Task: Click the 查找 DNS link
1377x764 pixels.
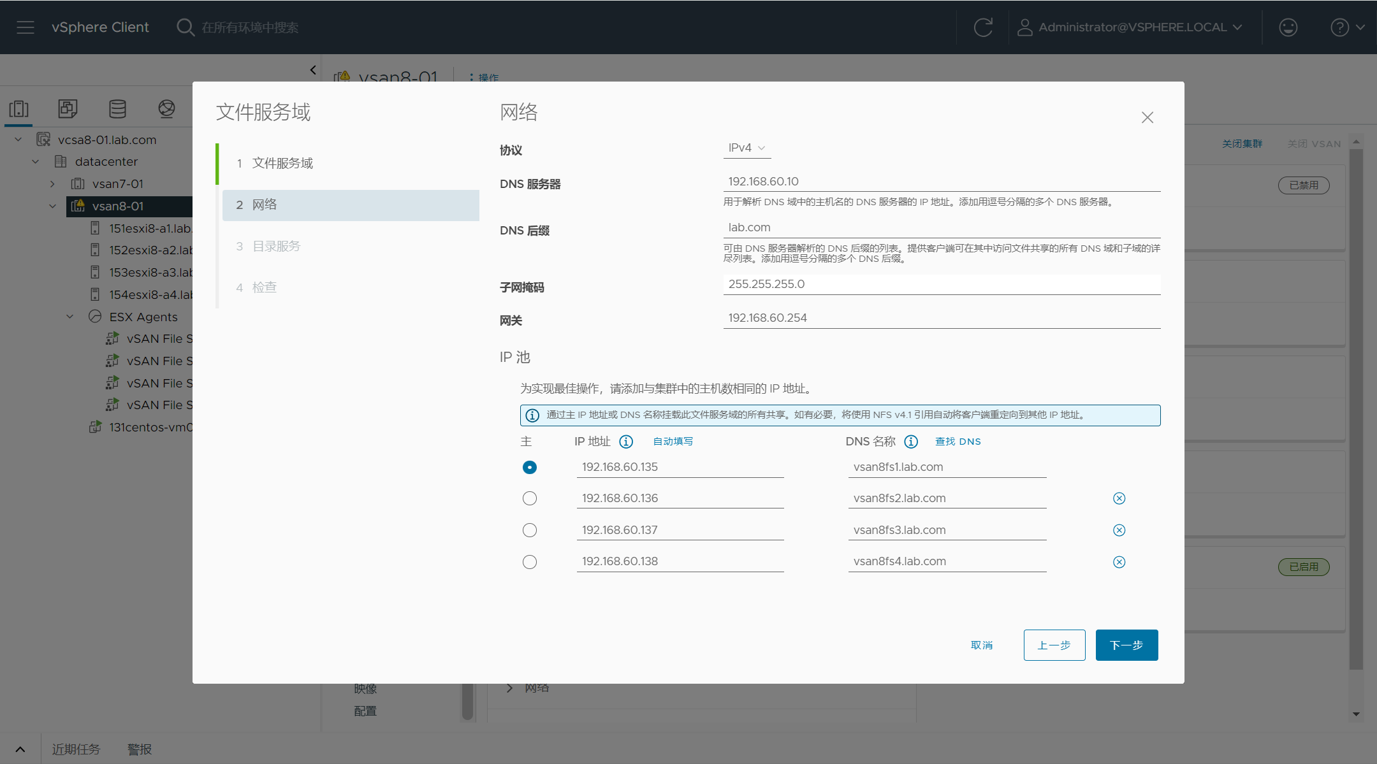Action: point(958,442)
